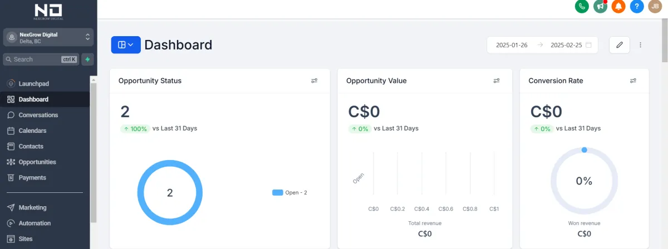Open the date range picker
The width and height of the screenshot is (668, 249).
[542, 45]
